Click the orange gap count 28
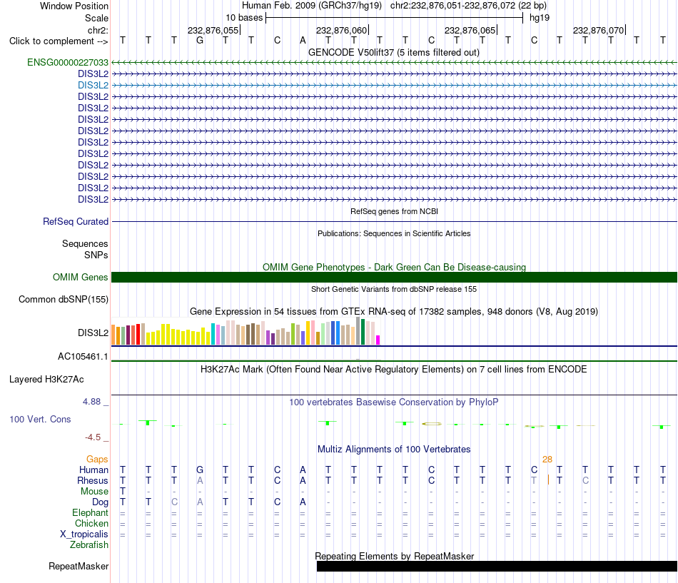This screenshot has width=678, height=583. pyautogui.click(x=547, y=460)
